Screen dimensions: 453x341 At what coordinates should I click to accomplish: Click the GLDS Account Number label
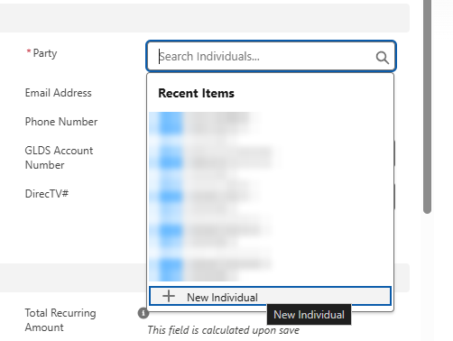[59, 158]
